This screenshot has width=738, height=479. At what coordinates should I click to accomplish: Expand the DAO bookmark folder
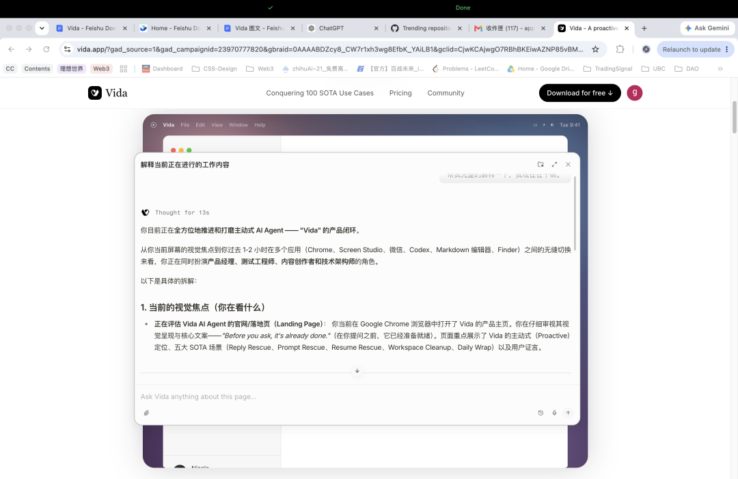(x=686, y=69)
